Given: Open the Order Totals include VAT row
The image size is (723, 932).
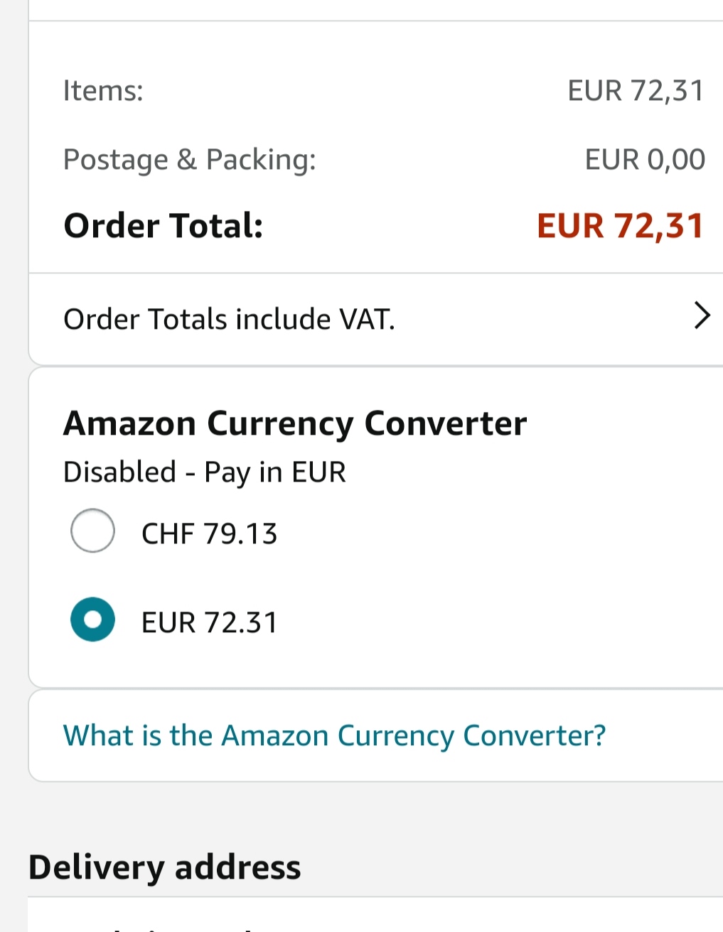Looking at the screenshot, I should (x=229, y=320).
